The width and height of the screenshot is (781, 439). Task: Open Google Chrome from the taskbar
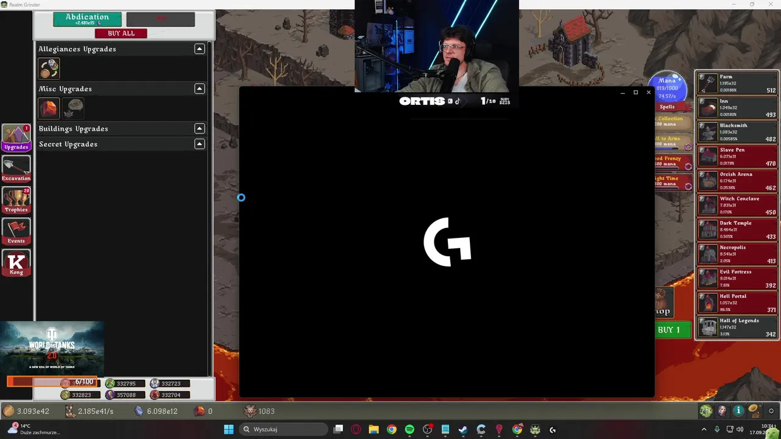click(392, 429)
